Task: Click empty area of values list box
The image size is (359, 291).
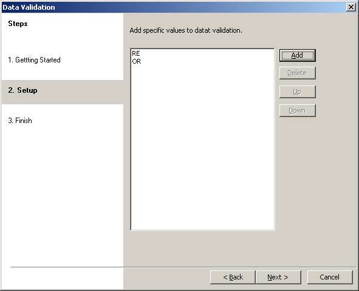Action: click(202, 146)
